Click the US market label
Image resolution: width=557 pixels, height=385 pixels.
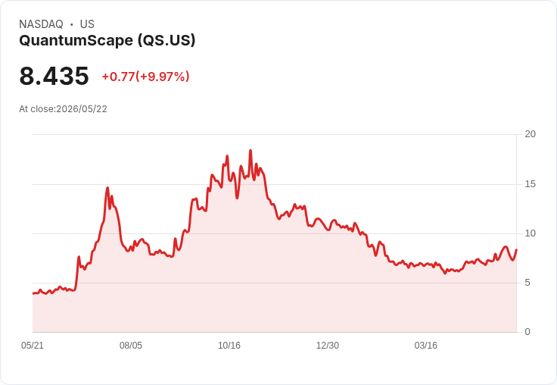(x=87, y=24)
